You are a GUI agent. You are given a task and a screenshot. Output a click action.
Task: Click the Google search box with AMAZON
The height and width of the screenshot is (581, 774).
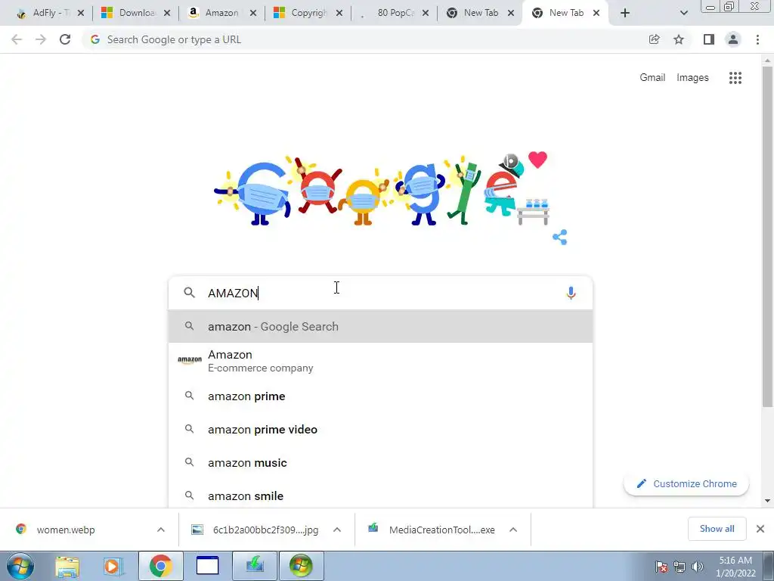coord(380,293)
